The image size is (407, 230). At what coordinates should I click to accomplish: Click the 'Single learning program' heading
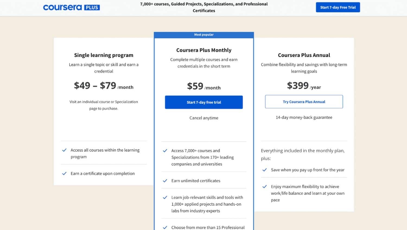104,55
